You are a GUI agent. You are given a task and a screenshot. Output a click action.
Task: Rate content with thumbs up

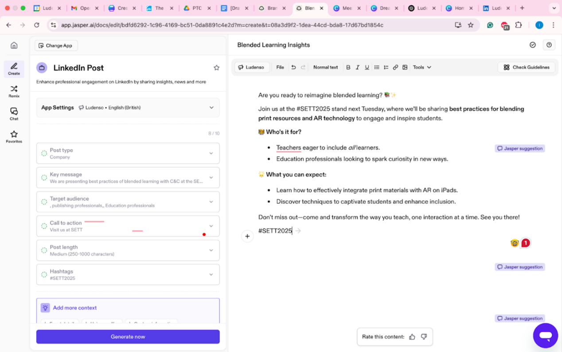tap(412, 337)
